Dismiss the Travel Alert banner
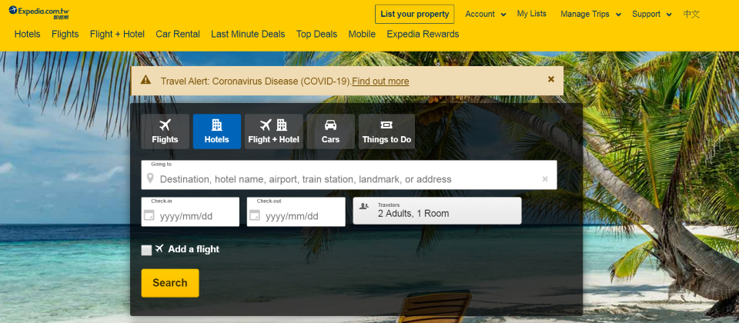 (550, 79)
